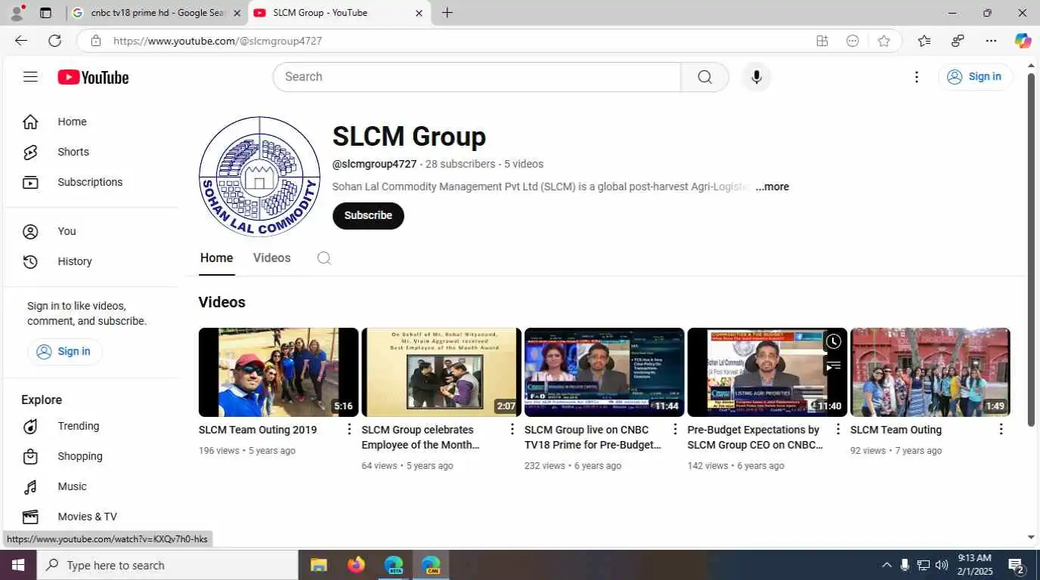Viewport: 1040px width, 580px height.
Task: Open SLCM Group celebrates Employee title link
Action: pyautogui.click(x=420, y=437)
